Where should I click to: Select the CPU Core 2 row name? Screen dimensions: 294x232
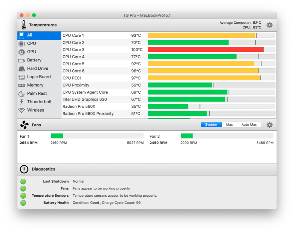(73, 43)
